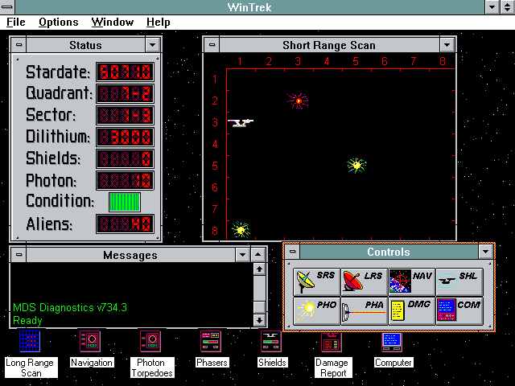Open the DMG damage report button
515x386 pixels.
pos(411,310)
